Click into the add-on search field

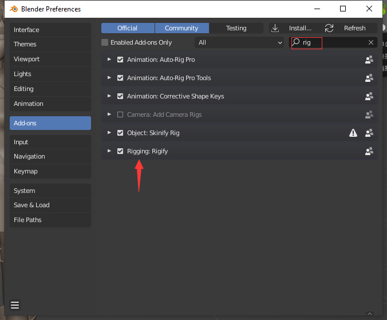point(333,42)
